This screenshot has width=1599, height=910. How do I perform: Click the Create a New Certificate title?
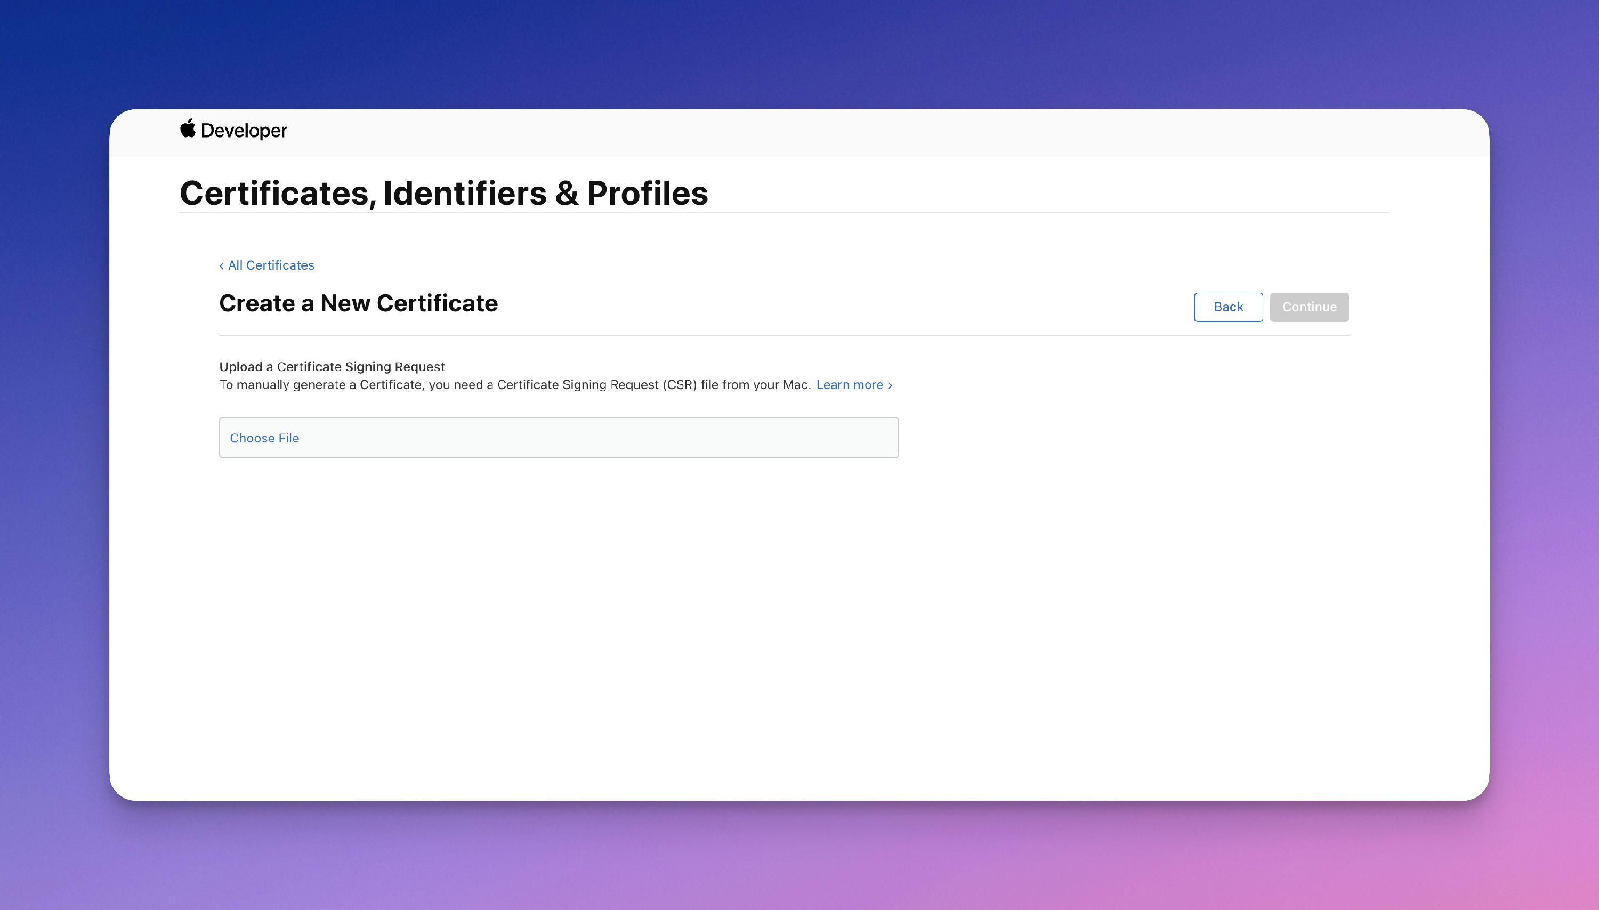(x=358, y=303)
